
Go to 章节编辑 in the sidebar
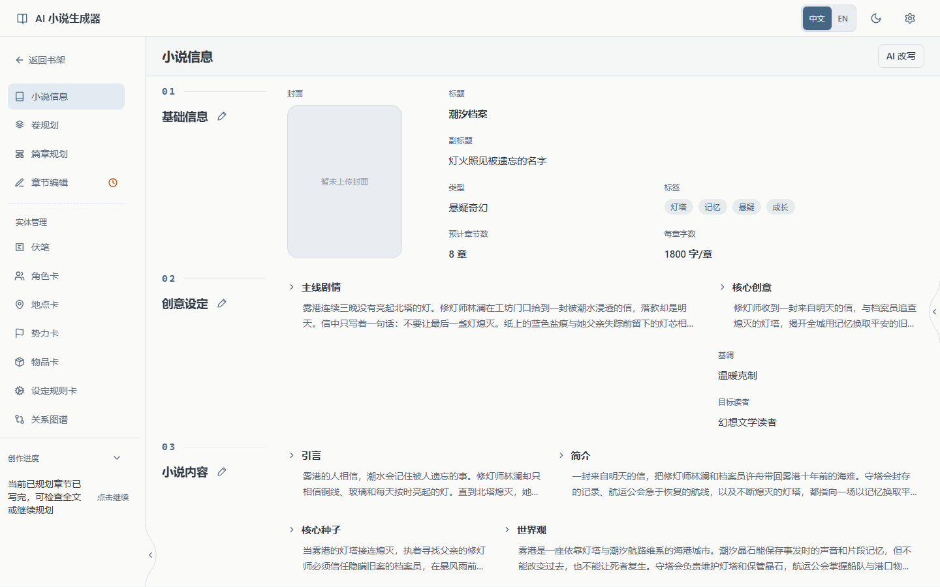tap(66, 183)
